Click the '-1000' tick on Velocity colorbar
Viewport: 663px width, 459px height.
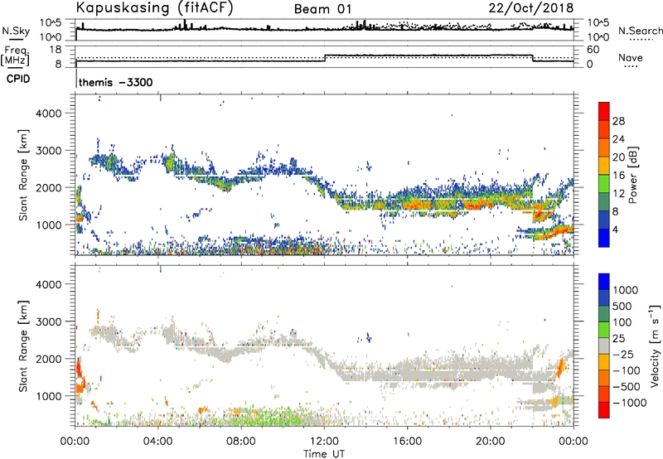click(629, 403)
